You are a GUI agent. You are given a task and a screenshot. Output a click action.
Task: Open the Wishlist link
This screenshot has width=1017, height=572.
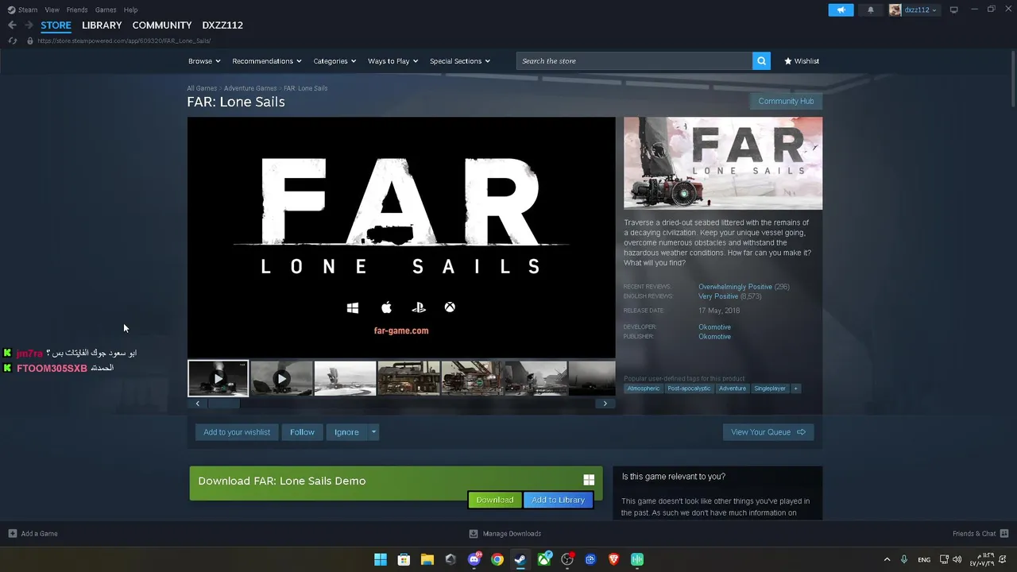point(802,61)
